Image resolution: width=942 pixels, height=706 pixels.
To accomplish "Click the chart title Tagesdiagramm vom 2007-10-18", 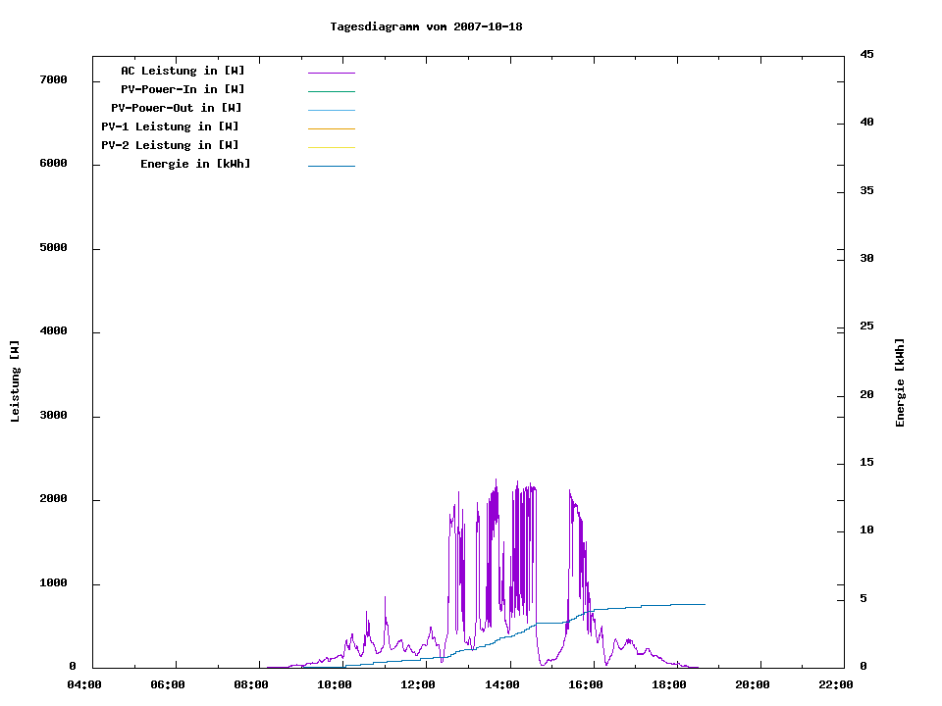I will tap(426, 26).
